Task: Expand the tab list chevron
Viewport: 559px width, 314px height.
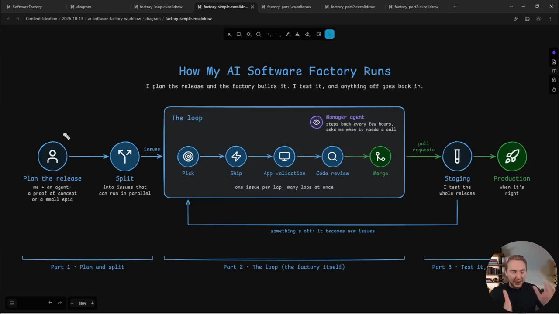Action: 511,7
